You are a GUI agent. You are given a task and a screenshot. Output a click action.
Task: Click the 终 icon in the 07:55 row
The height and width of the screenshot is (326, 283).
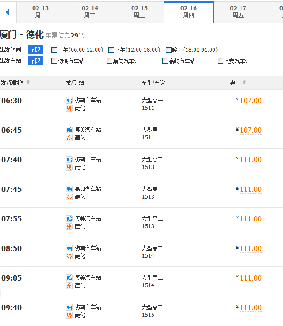69,226
